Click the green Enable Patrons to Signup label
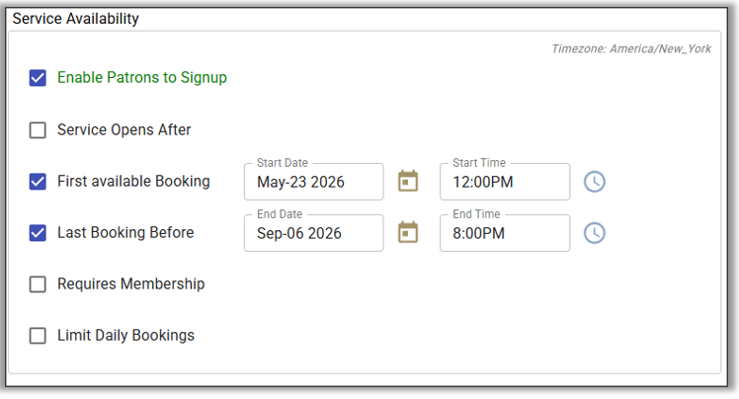Image resolution: width=739 pixels, height=399 pixels. tap(142, 78)
